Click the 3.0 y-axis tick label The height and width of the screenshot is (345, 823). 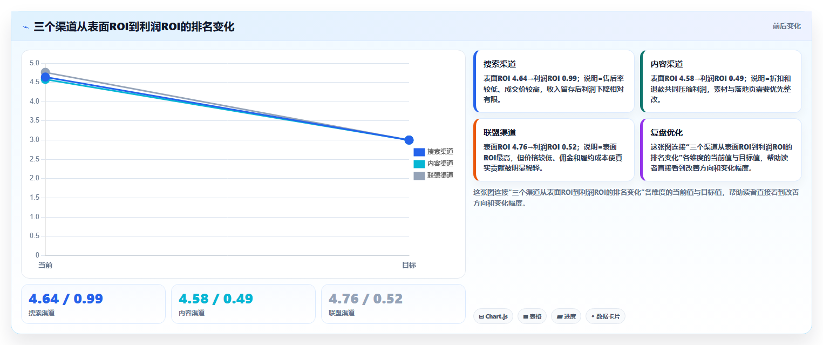34,140
